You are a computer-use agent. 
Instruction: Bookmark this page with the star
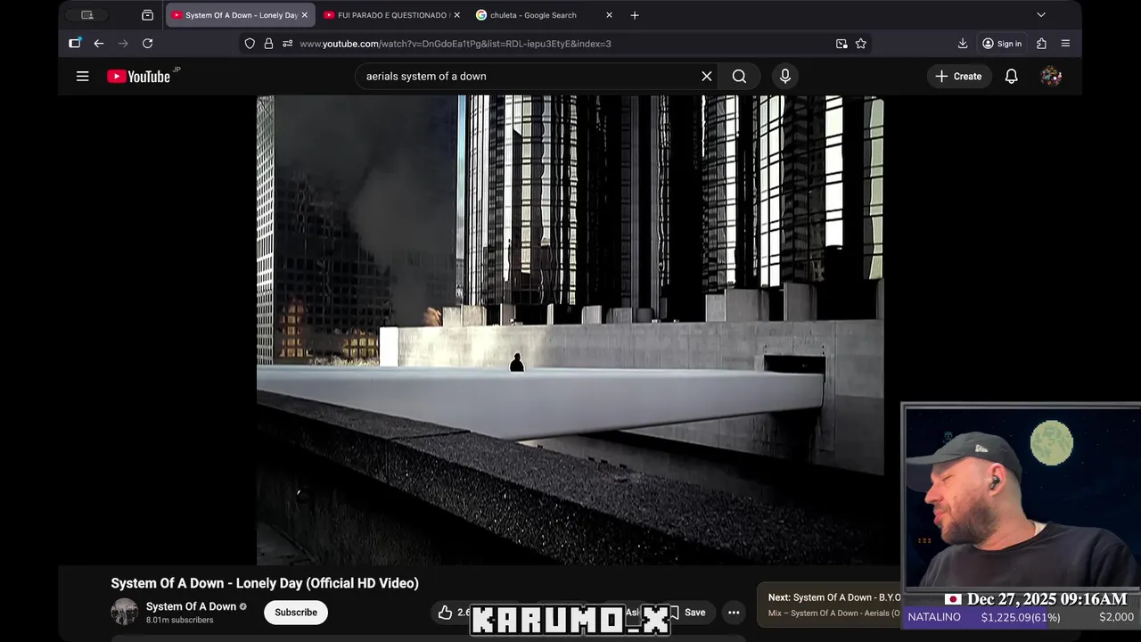[x=861, y=44]
